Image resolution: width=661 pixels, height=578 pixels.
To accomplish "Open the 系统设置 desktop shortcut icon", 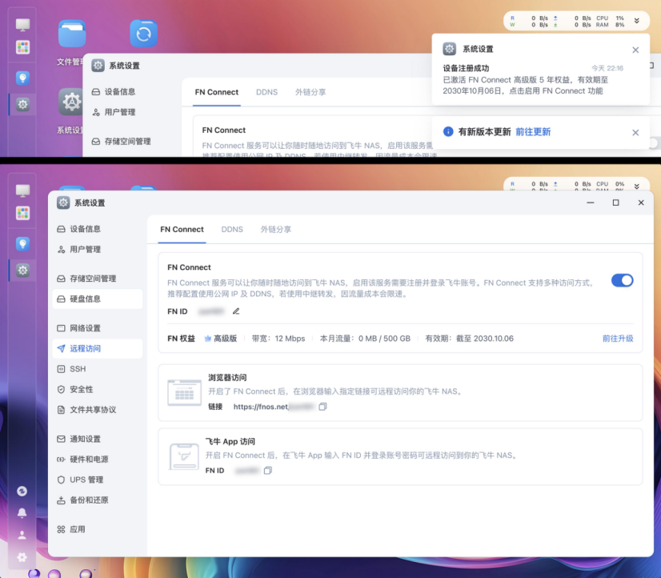I will tap(70, 102).
